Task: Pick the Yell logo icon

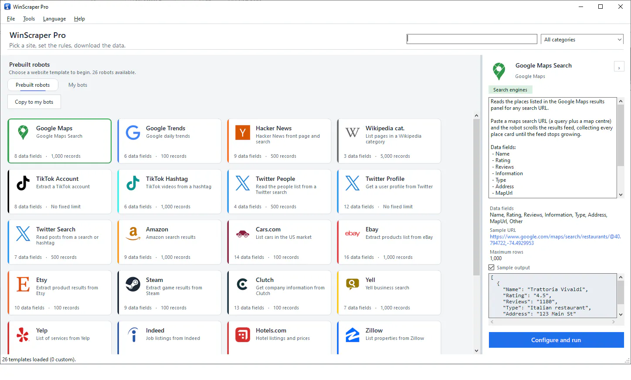Action: point(353,284)
